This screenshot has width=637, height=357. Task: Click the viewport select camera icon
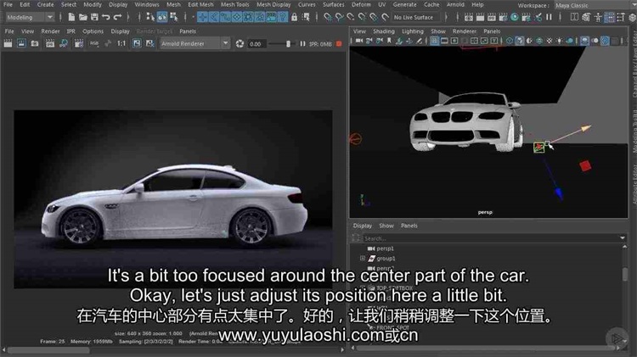(x=359, y=41)
